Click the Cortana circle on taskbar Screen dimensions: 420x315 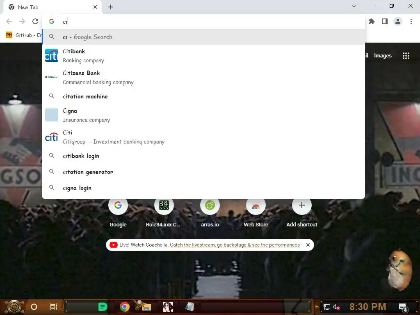[34, 307]
